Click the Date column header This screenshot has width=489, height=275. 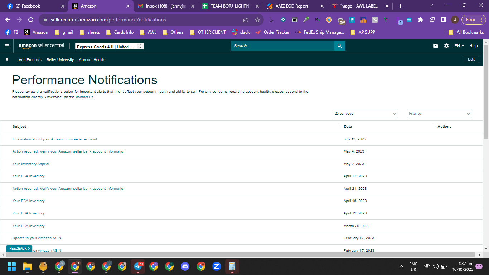click(x=348, y=127)
